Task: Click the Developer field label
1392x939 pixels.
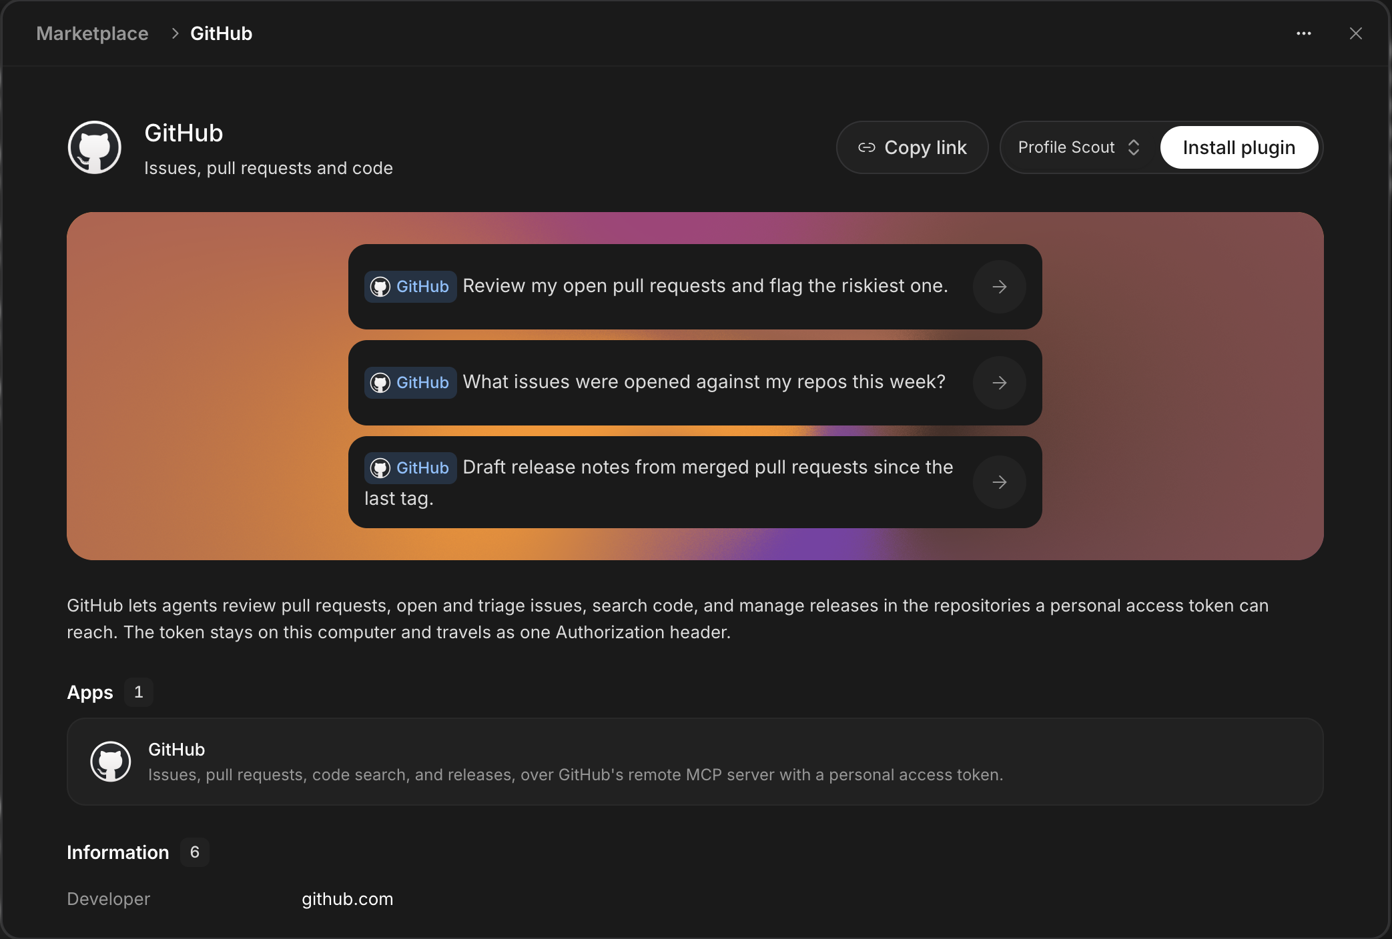Action: pos(108,899)
